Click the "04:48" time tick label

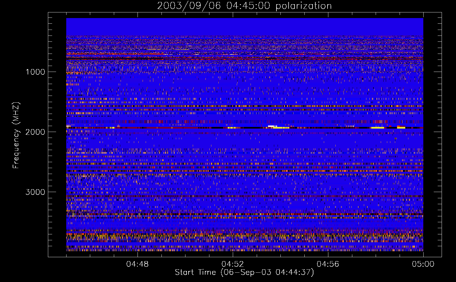(137, 264)
